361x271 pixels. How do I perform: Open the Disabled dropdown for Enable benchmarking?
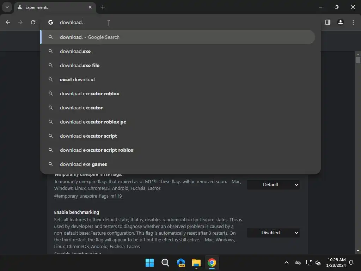tap(273, 233)
